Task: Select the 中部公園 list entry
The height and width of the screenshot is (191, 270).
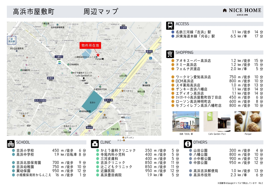Action: [x=226, y=163]
